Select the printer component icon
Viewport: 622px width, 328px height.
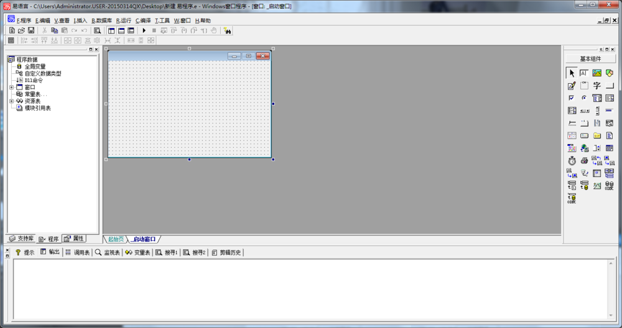click(x=584, y=160)
